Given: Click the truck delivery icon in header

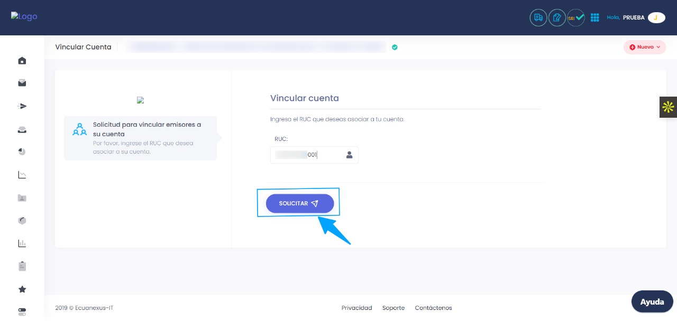Looking at the screenshot, I should coord(538,17).
